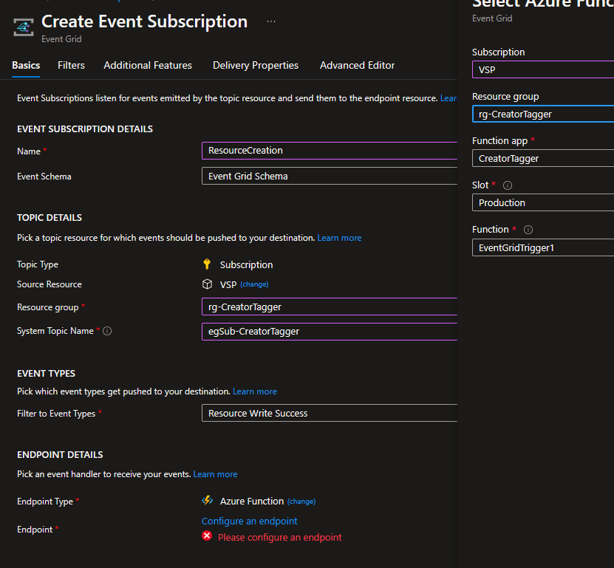
Task: Click the info icon beside System Topic Name
Action: pyautogui.click(x=107, y=331)
